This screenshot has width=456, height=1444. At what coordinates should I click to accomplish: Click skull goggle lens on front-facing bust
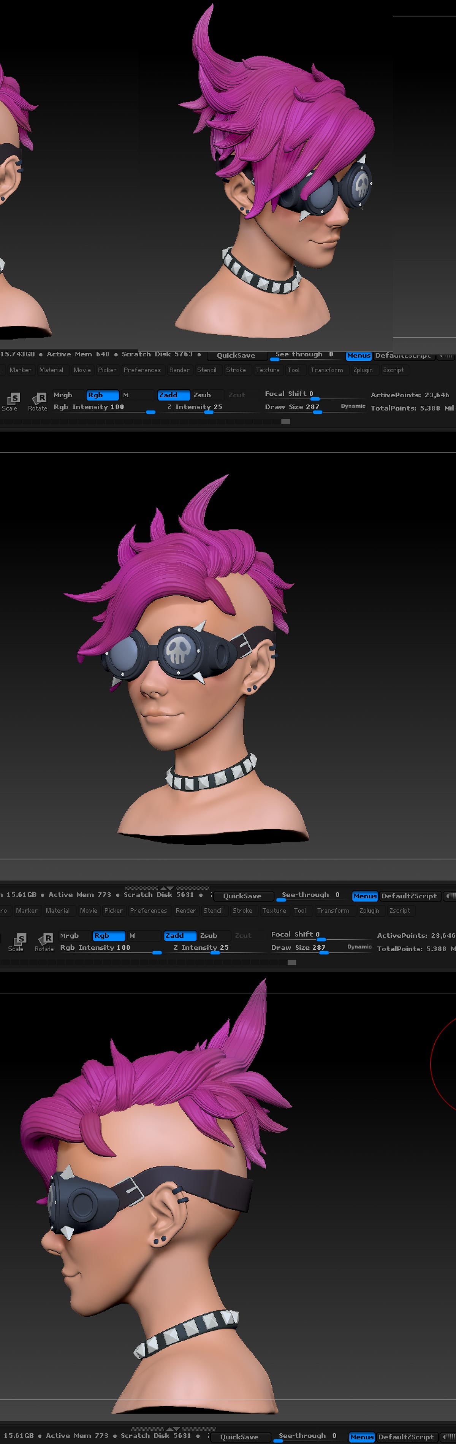[x=180, y=651]
